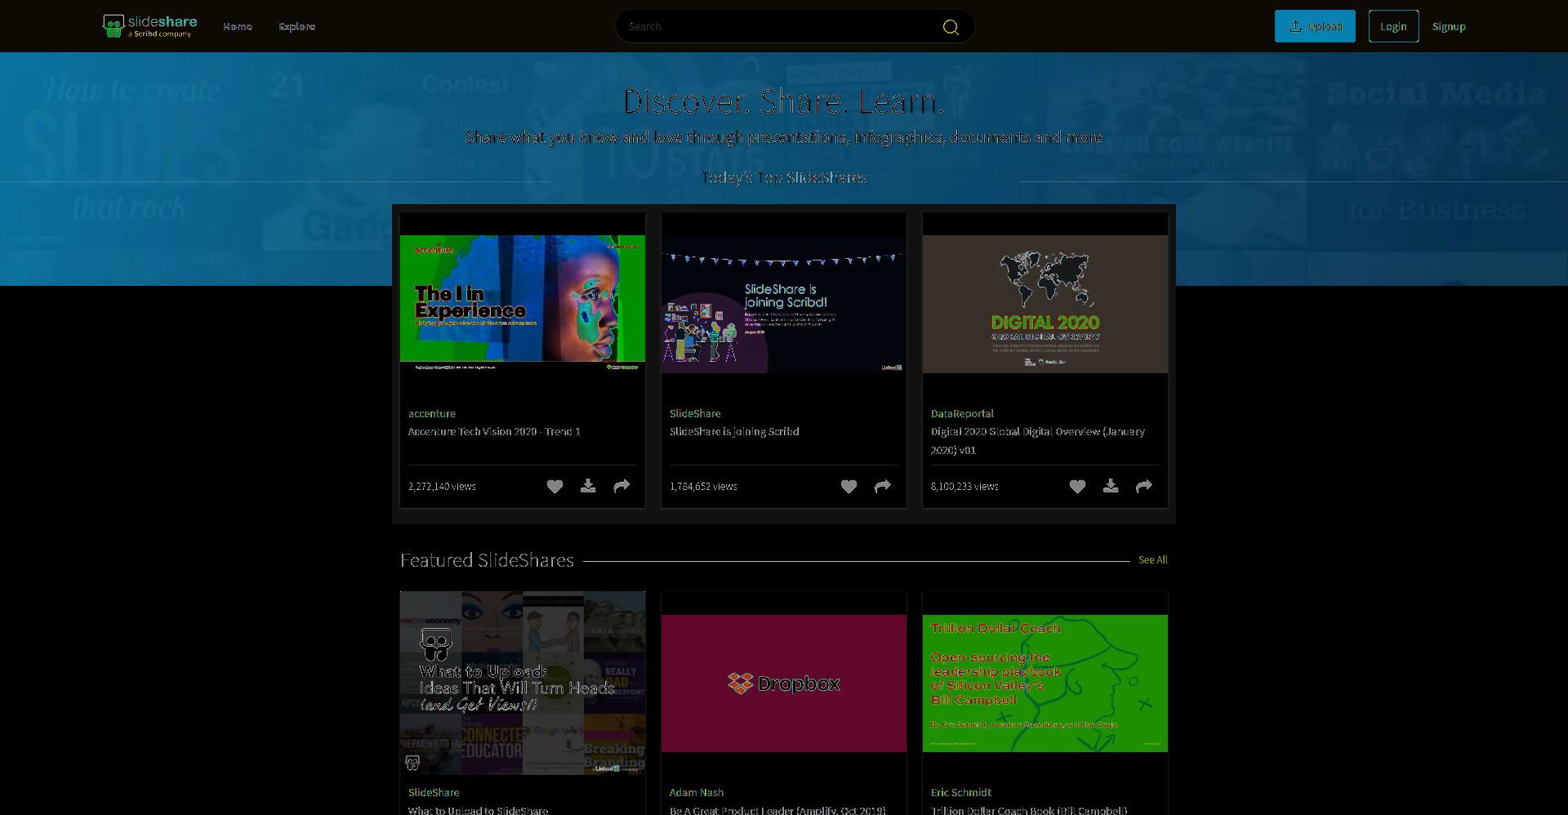The height and width of the screenshot is (815, 1568).
Task: Open The I in Experience thumbnail
Action: 523,304
